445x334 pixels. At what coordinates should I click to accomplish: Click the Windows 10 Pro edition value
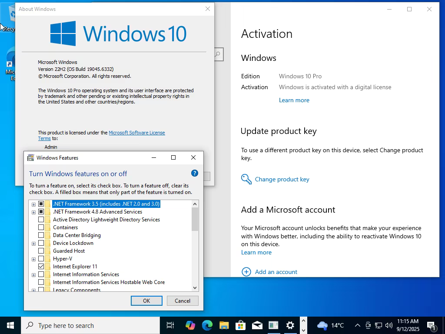point(300,76)
